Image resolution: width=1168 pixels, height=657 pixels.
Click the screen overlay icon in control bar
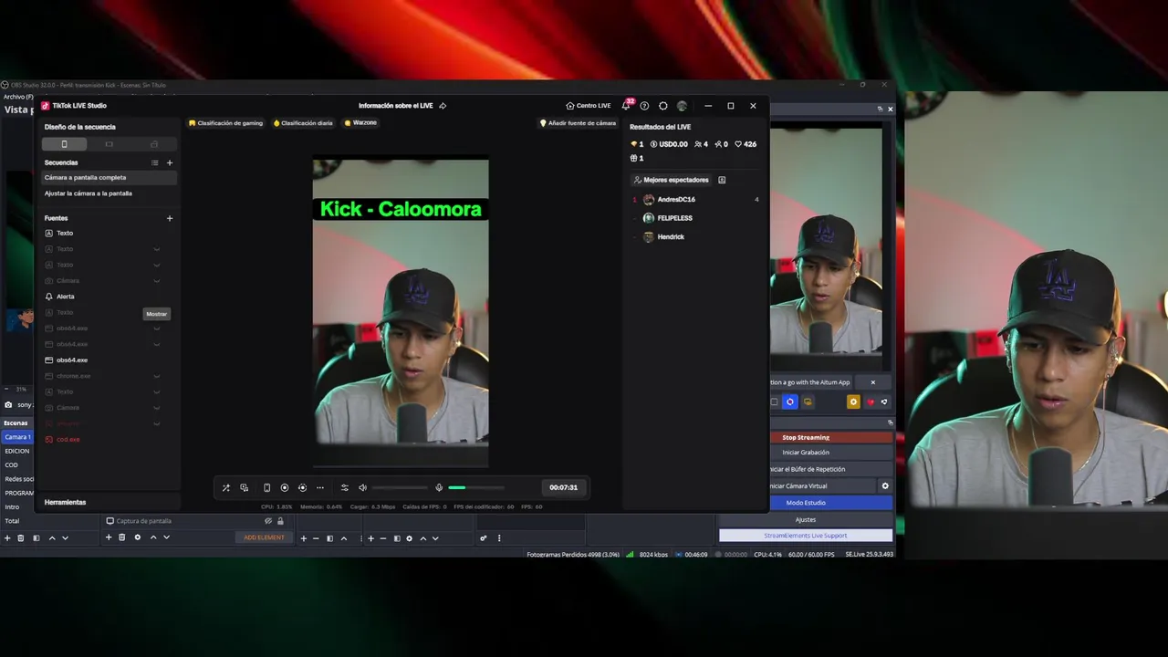245,487
